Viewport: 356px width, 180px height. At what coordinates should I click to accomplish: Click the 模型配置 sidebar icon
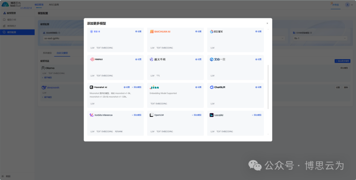point(4,32)
